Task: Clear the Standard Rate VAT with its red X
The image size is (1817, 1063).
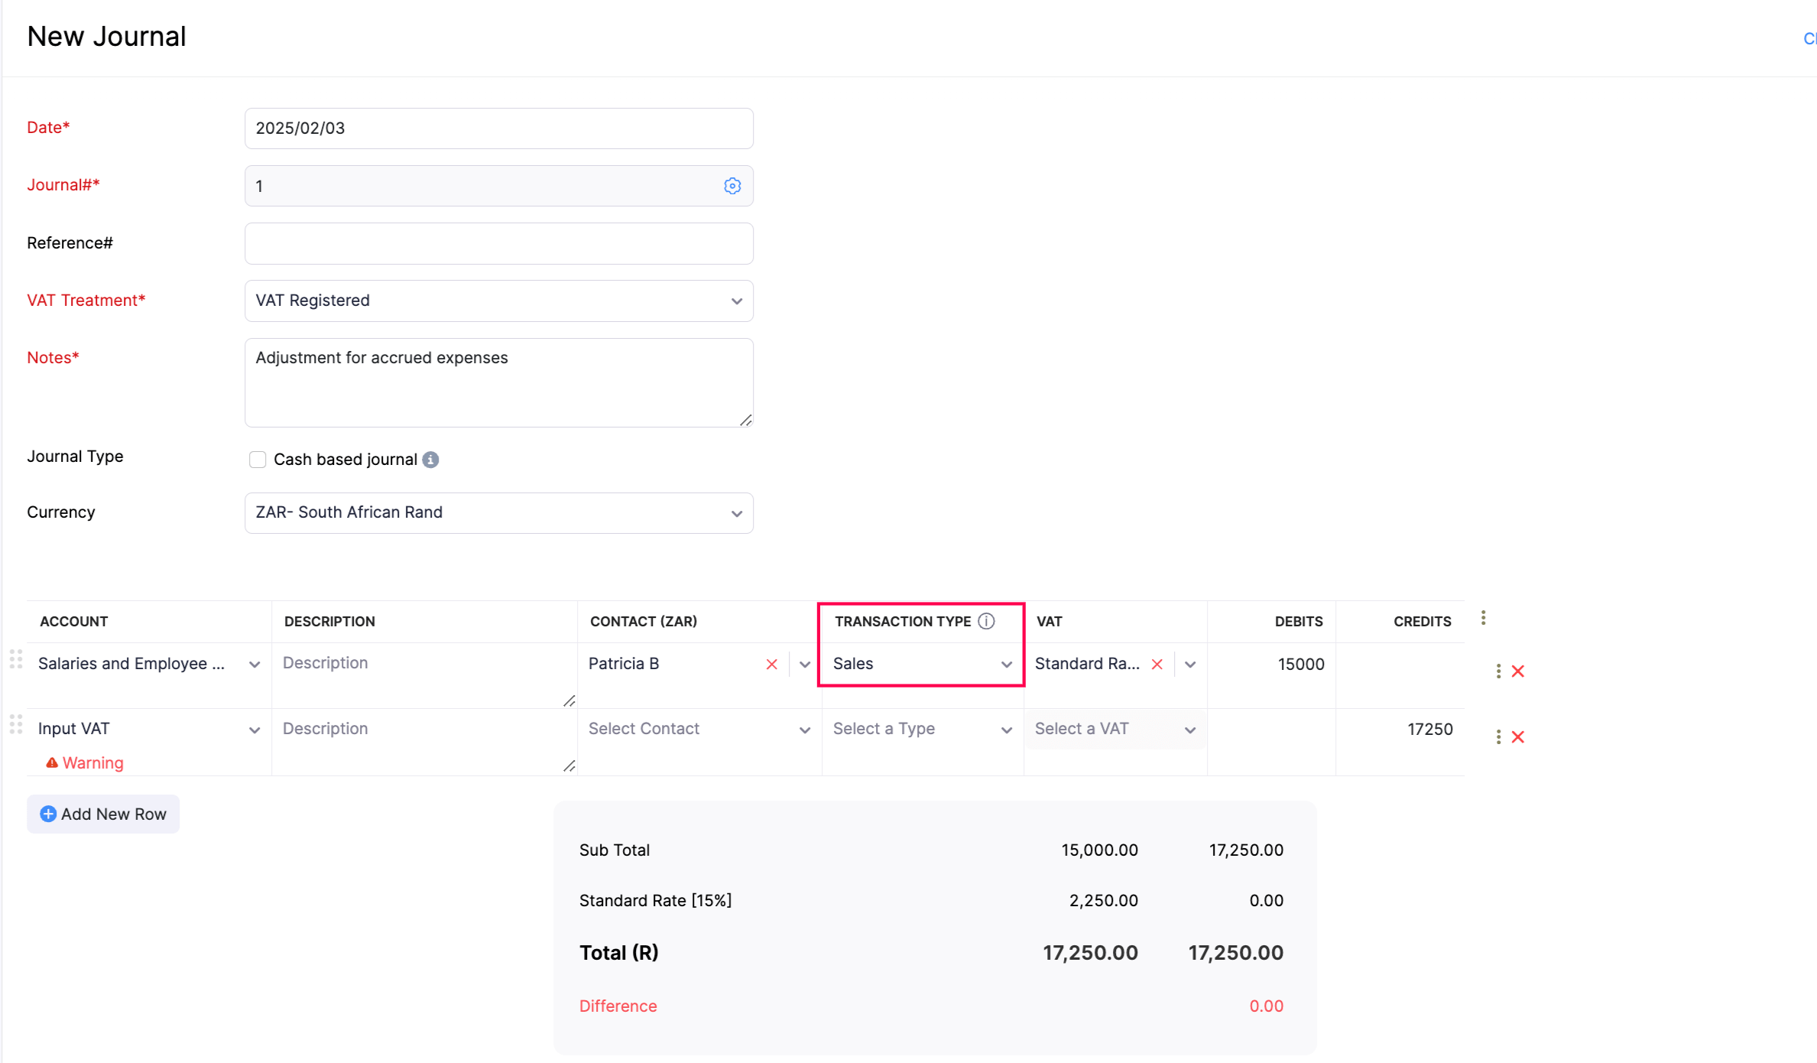Action: pyautogui.click(x=1157, y=664)
